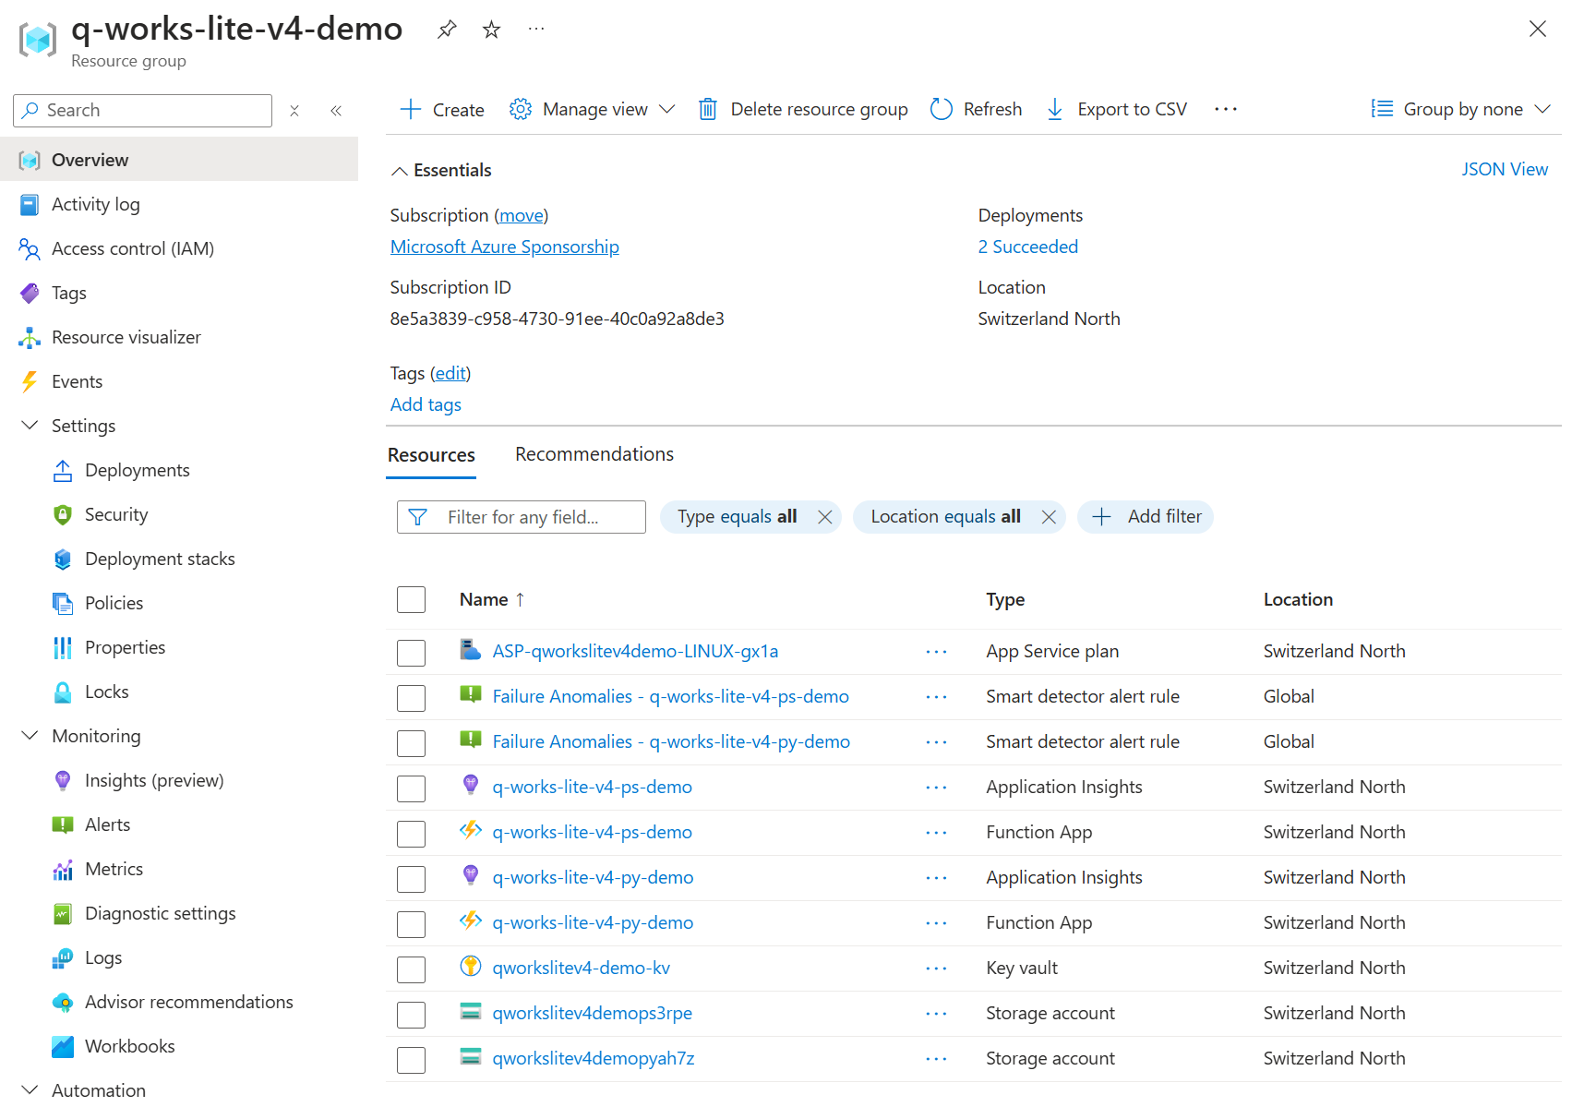Screen dimensions: 1572x1107
Task: Pin the resource group to dashboard
Action: pyautogui.click(x=447, y=30)
